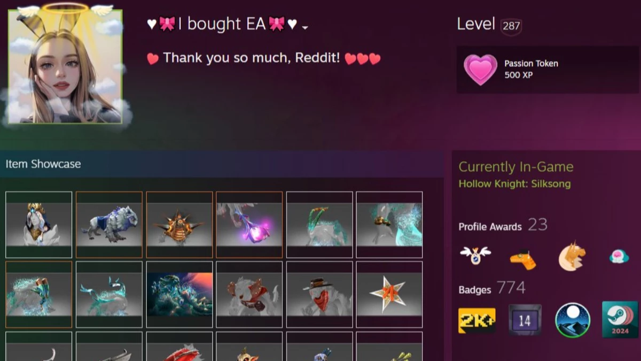This screenshot has width=641, height=361.
Task: Open the blue sea monster artwork item
Action: coord(179,295)
